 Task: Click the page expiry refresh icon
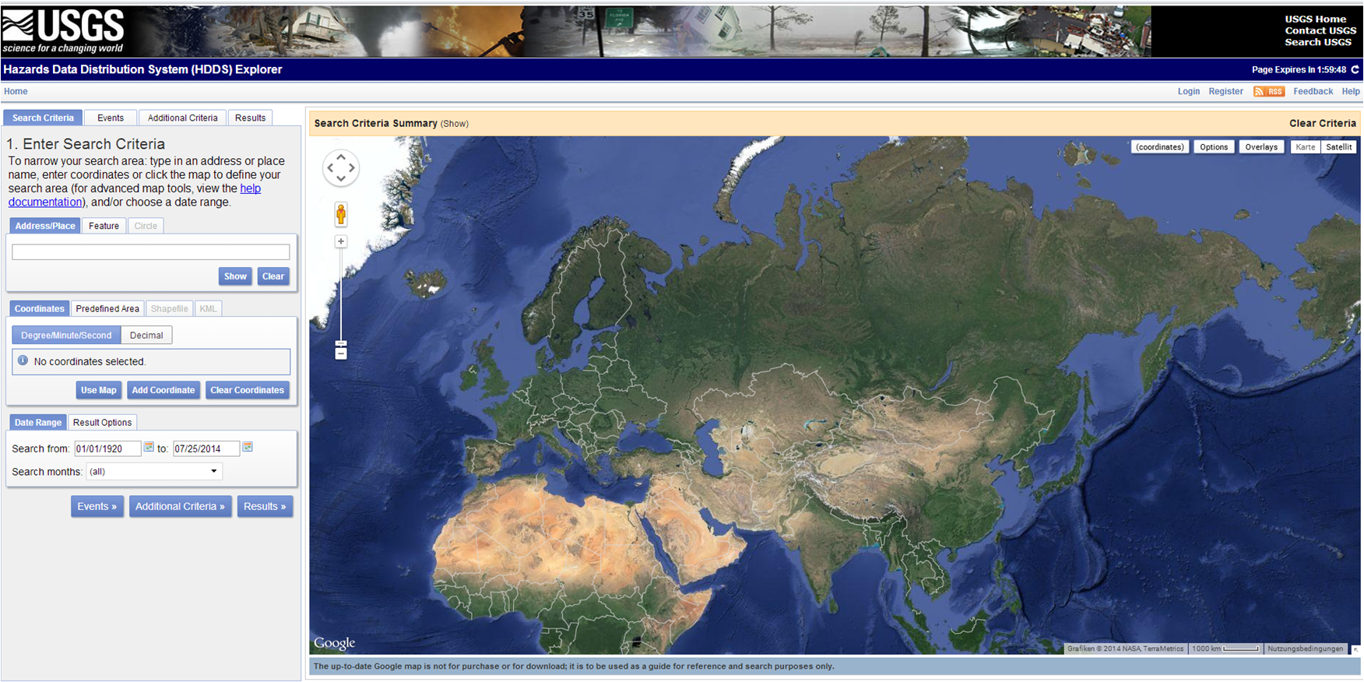click(1355, 69)
